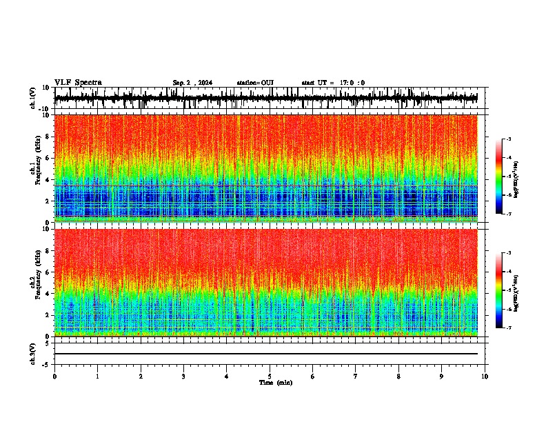Click the "-3" label on ch.2 colorbar
This screenshot has height=422, width=546.
pyautogui.click(x=509, y=253)
